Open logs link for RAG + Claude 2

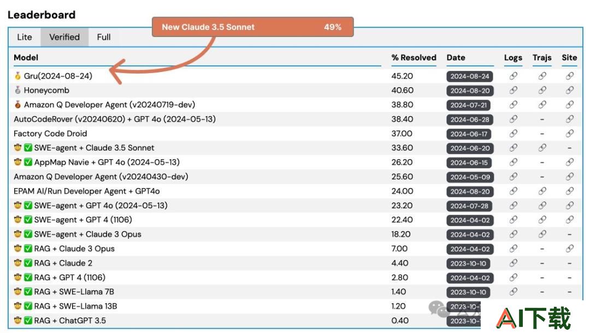coord(513,263)
